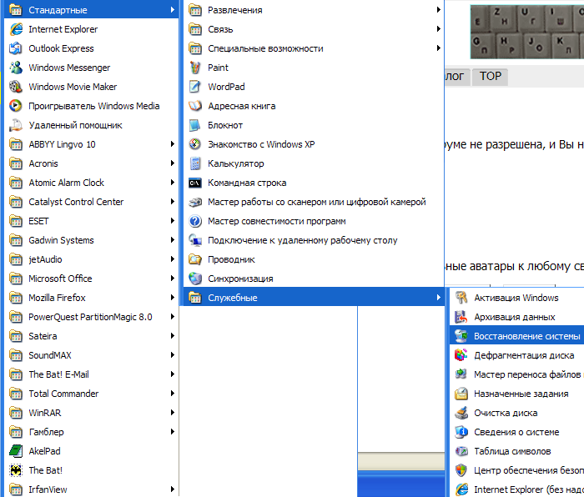The height and width of the screenshot is (497, 584).
Task: Click the WordPad icon
Action: [x=195, y=87]
